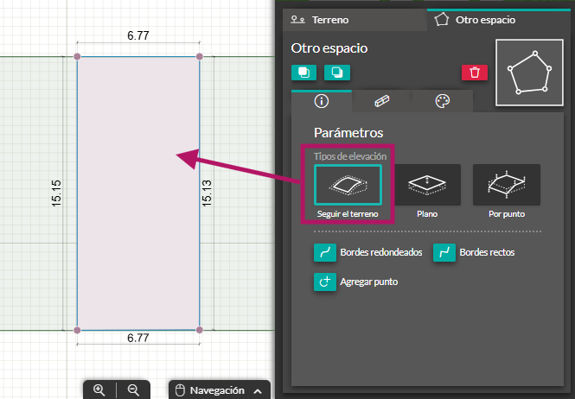Delete the space with the red trash button
Viewport: 575px width, 399px height.
pos(475,73)
